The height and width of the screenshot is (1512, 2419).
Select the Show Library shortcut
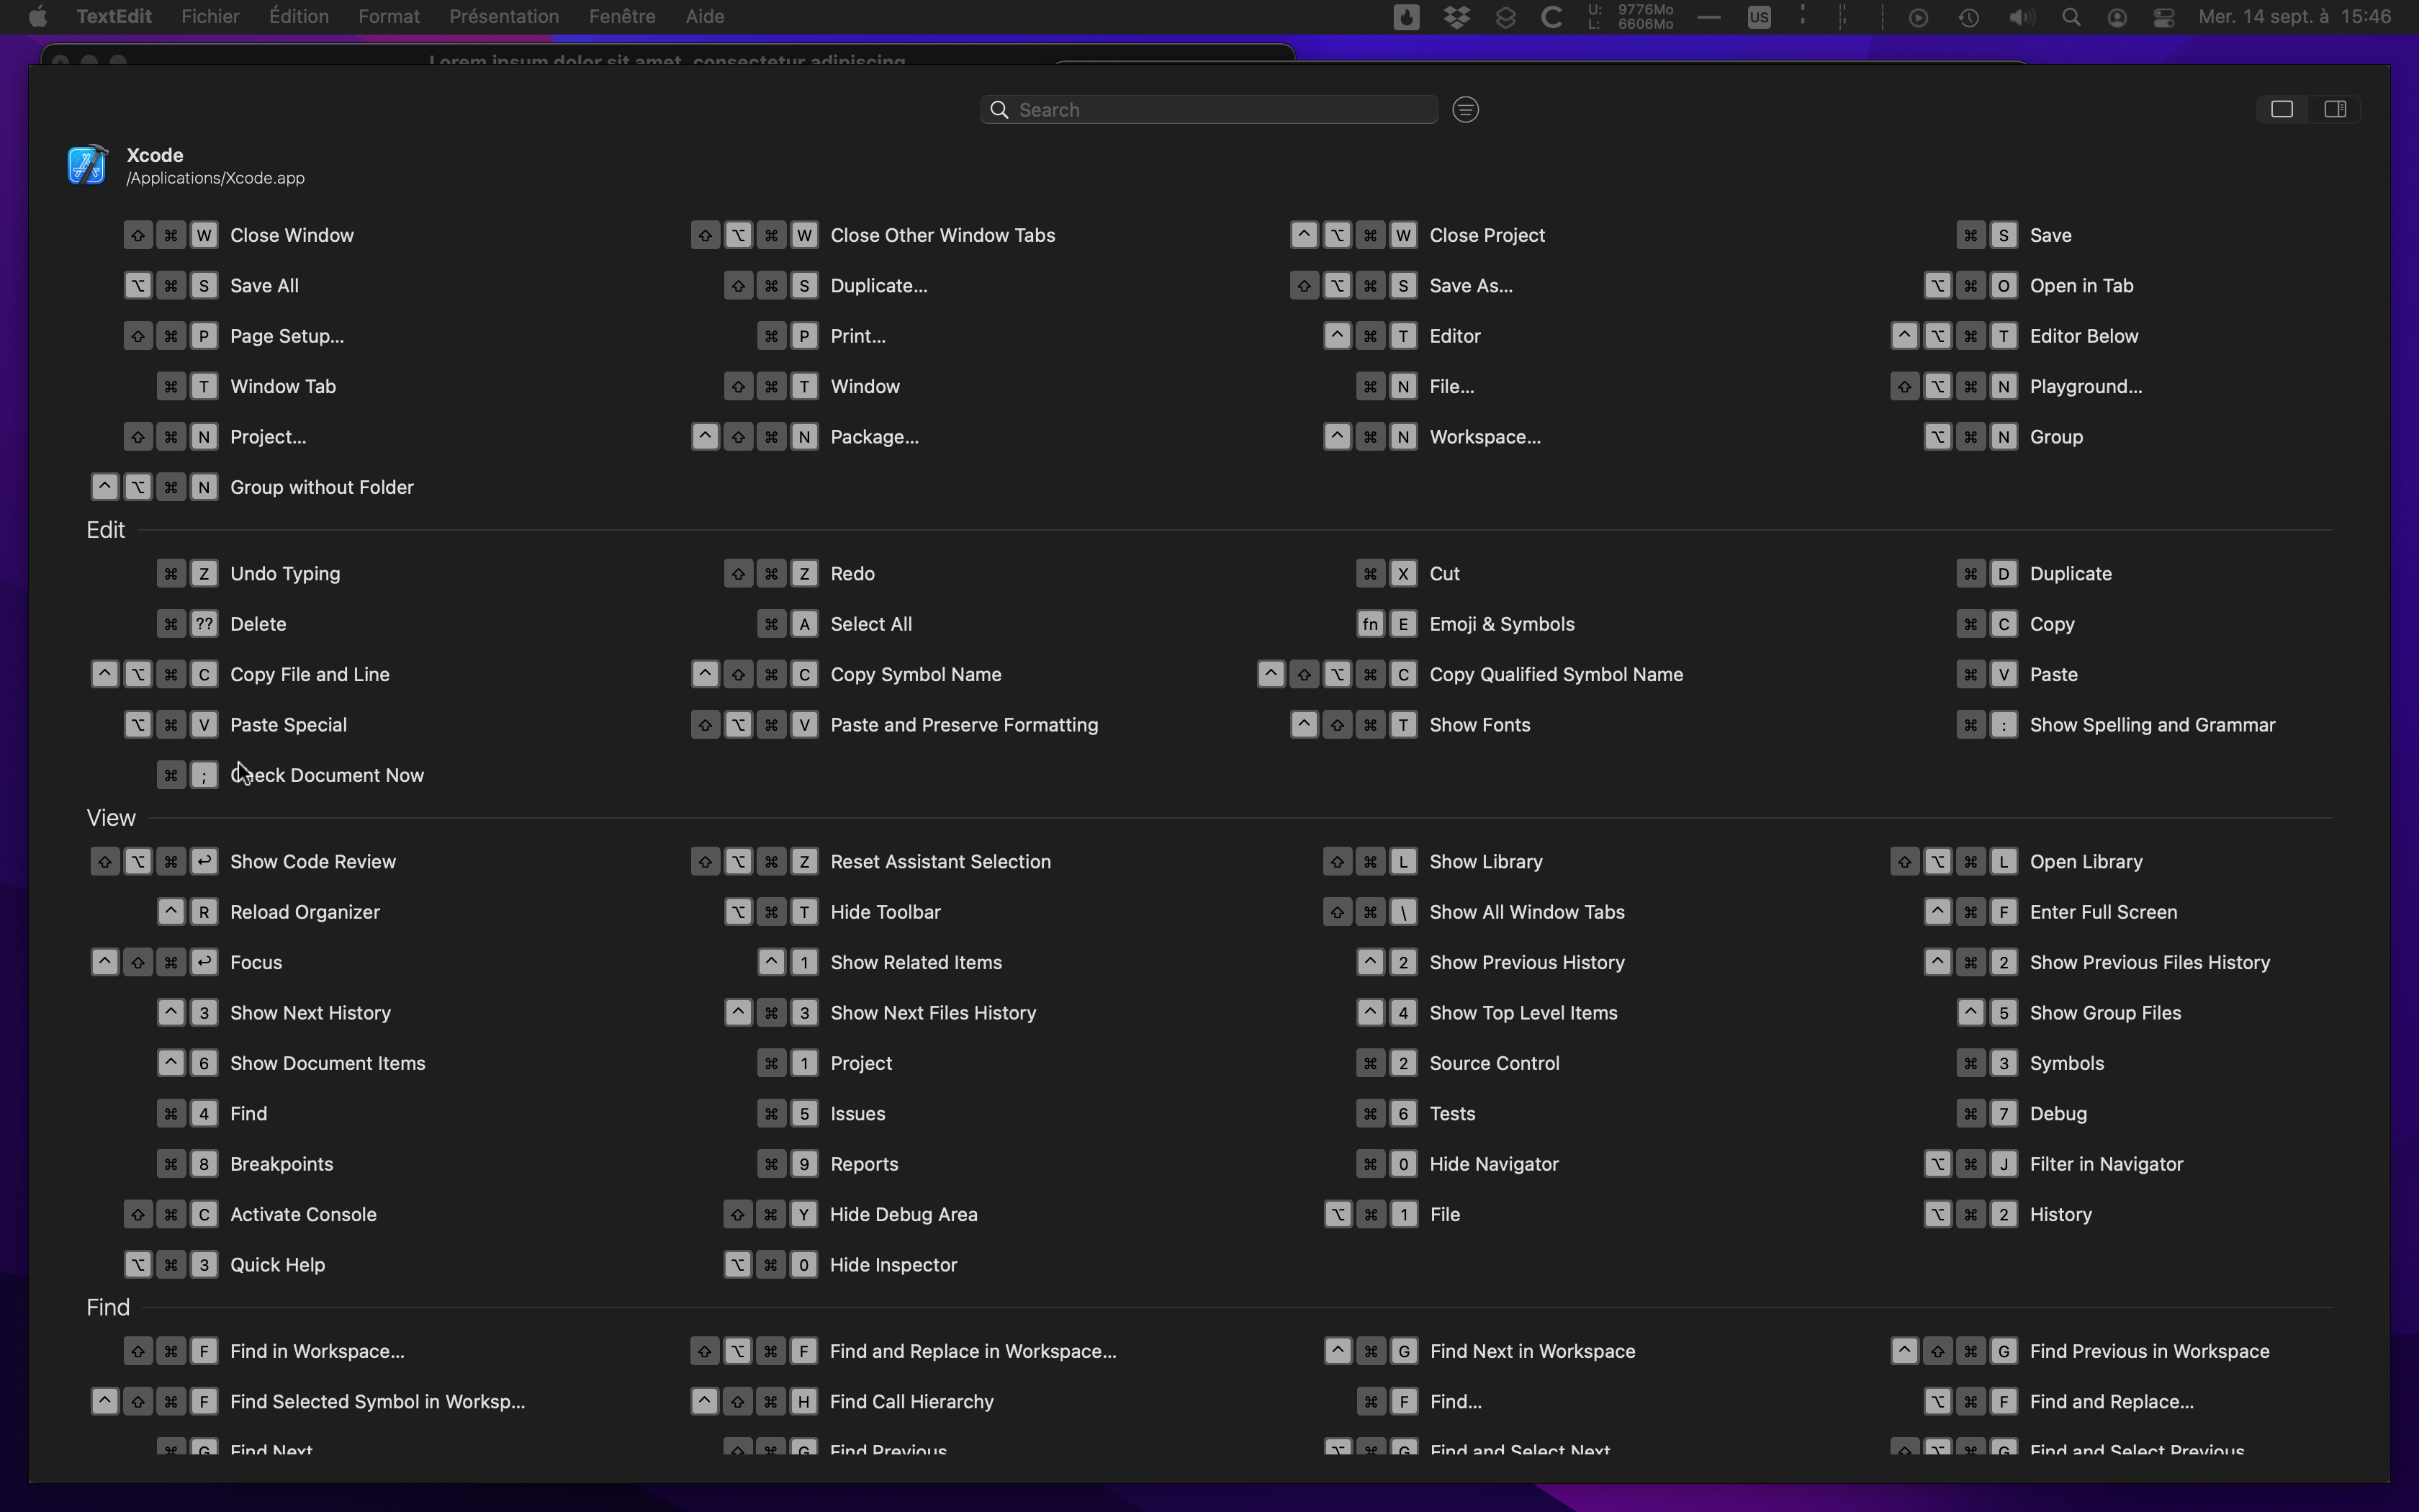(1433, 862)
